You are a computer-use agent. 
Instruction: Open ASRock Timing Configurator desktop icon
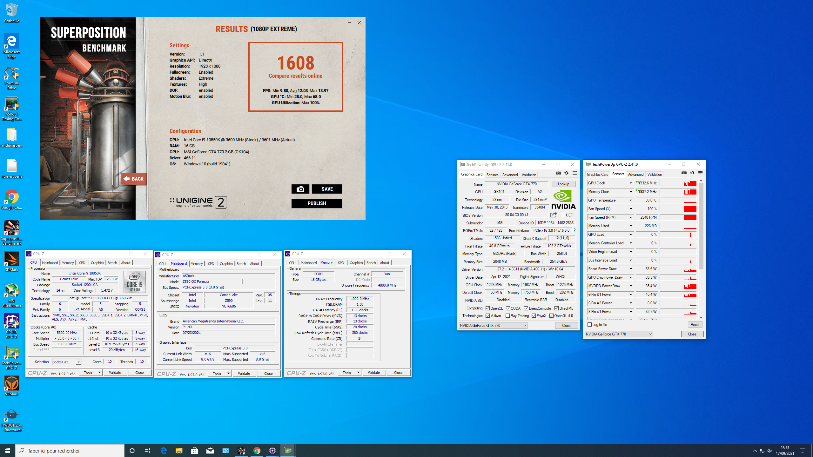[11, 109]
